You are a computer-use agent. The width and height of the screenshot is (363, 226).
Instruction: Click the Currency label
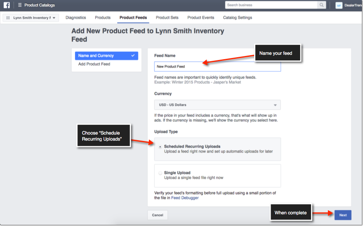(163, 94)
